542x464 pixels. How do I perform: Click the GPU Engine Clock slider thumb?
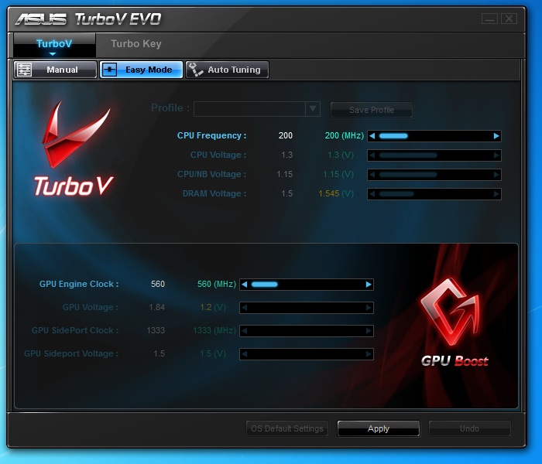pos(265,285)
